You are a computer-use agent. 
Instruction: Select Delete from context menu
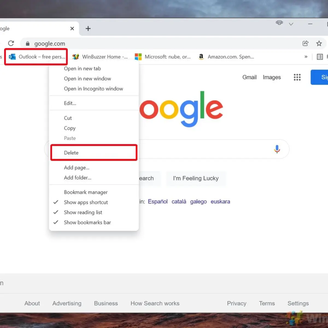coord(94,153)
